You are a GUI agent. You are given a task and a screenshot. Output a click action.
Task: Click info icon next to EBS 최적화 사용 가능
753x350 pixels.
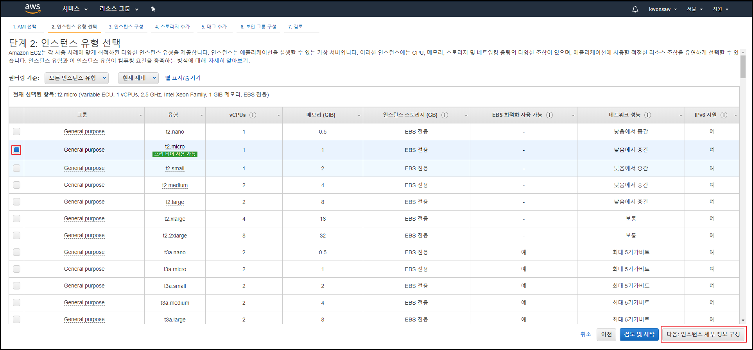coord(549,115)
